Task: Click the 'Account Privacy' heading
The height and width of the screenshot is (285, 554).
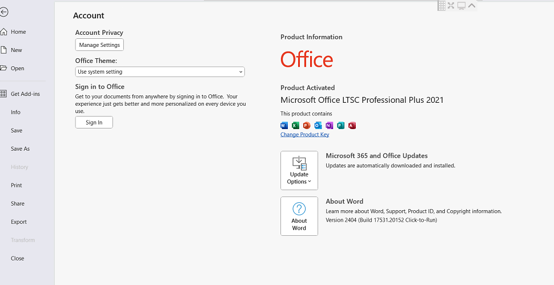Action: pos(99,33)
